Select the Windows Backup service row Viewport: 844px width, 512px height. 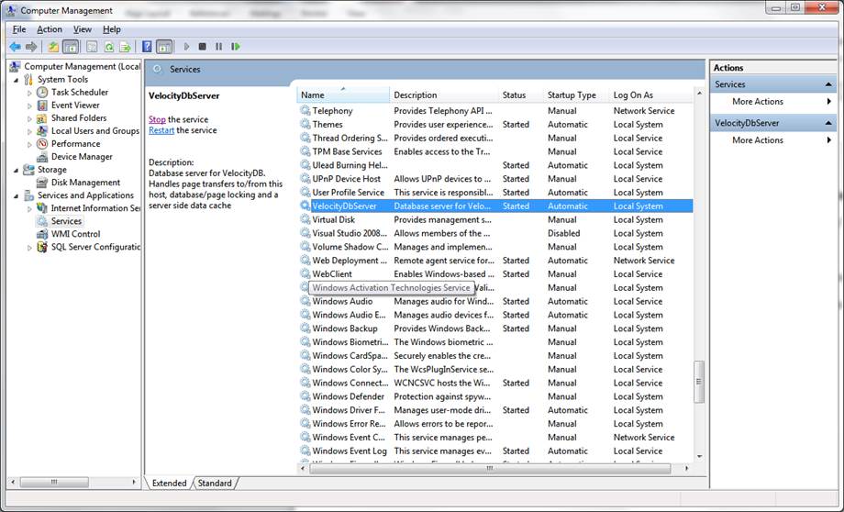pos(494,328)
